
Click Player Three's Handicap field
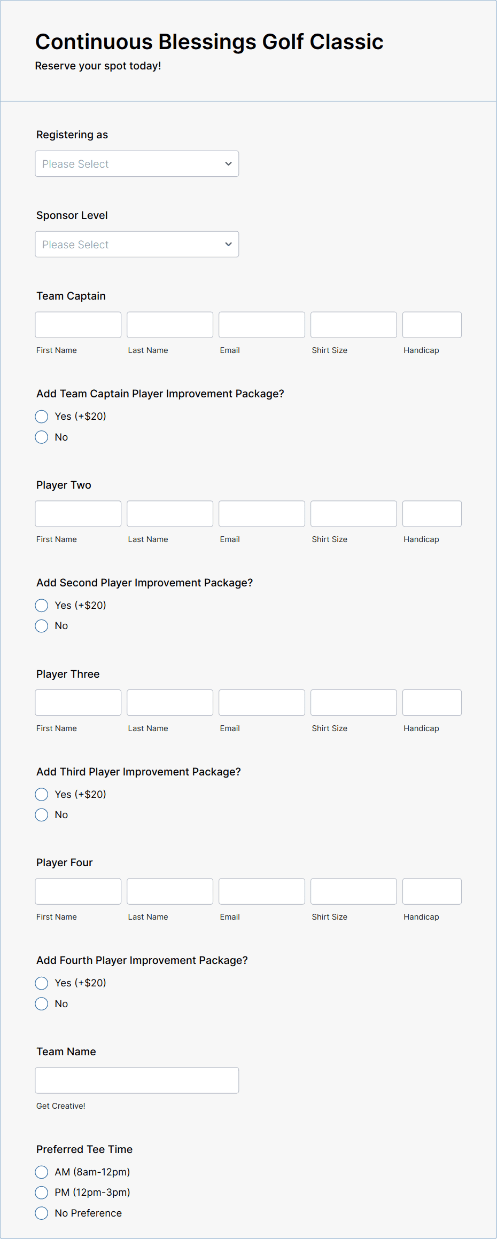click(x=431, y=702)
